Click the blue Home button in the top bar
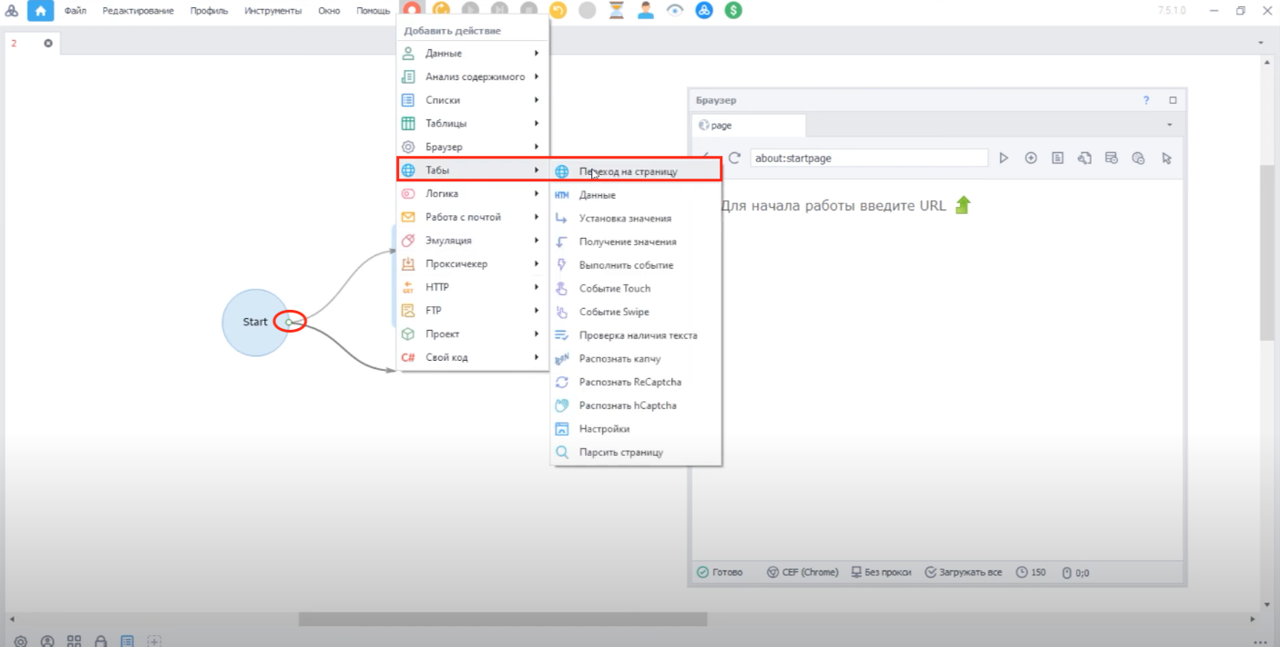The image size is (1280, 647). pyautogui.click(x=40, y=11)
